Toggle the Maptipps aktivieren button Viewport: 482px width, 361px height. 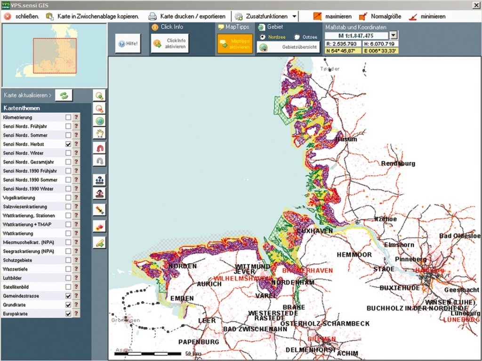(234, 44)
